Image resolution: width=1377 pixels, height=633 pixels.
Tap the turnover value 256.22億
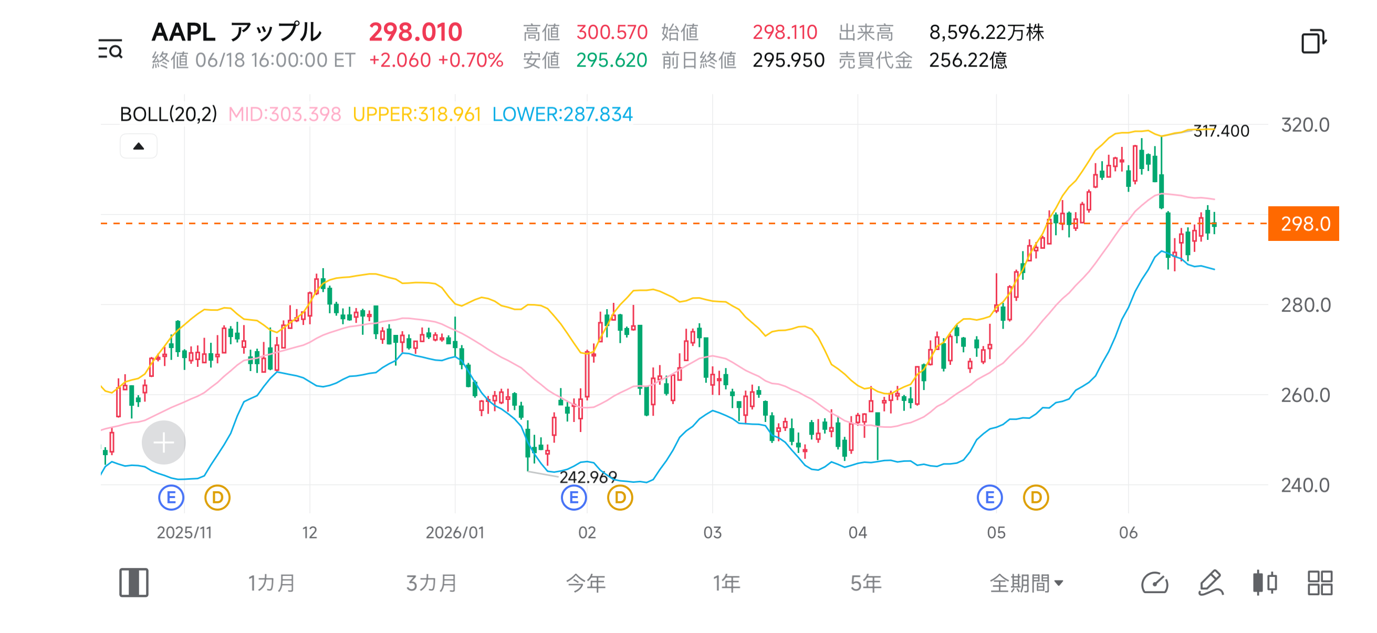(x=968, y=60)
